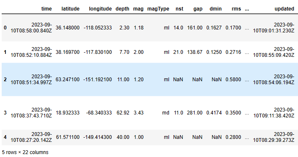Image resolution: width=298 pixels, height=157 pixels.
Task: Click the 'longitude' column header
Action: coord(100,9)
